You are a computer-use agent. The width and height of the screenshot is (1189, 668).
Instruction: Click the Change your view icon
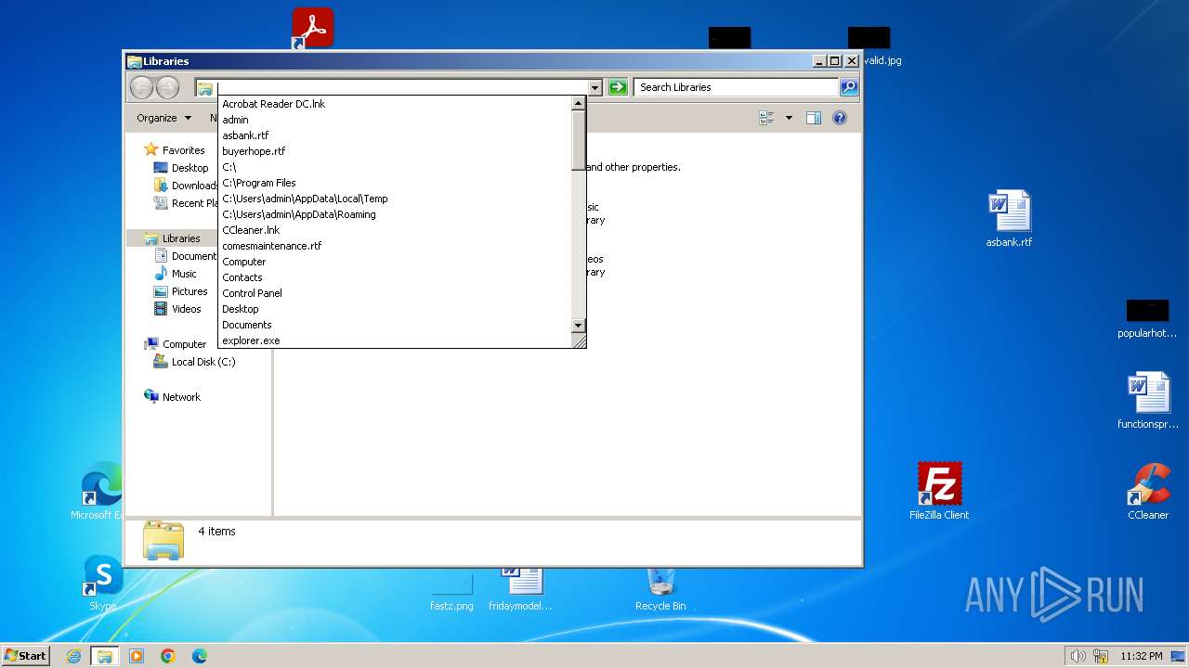click(x=766, y=118)
